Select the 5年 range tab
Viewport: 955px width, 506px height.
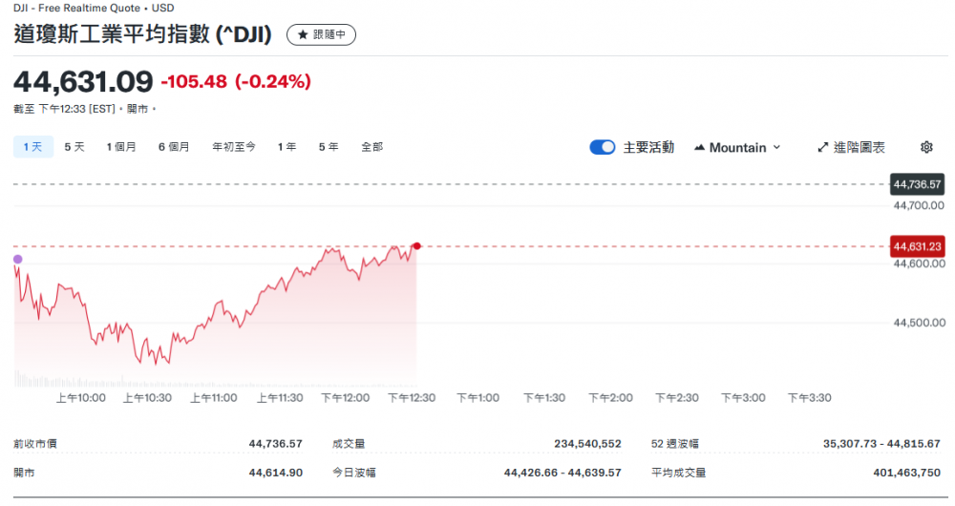(x=329, y=147)
